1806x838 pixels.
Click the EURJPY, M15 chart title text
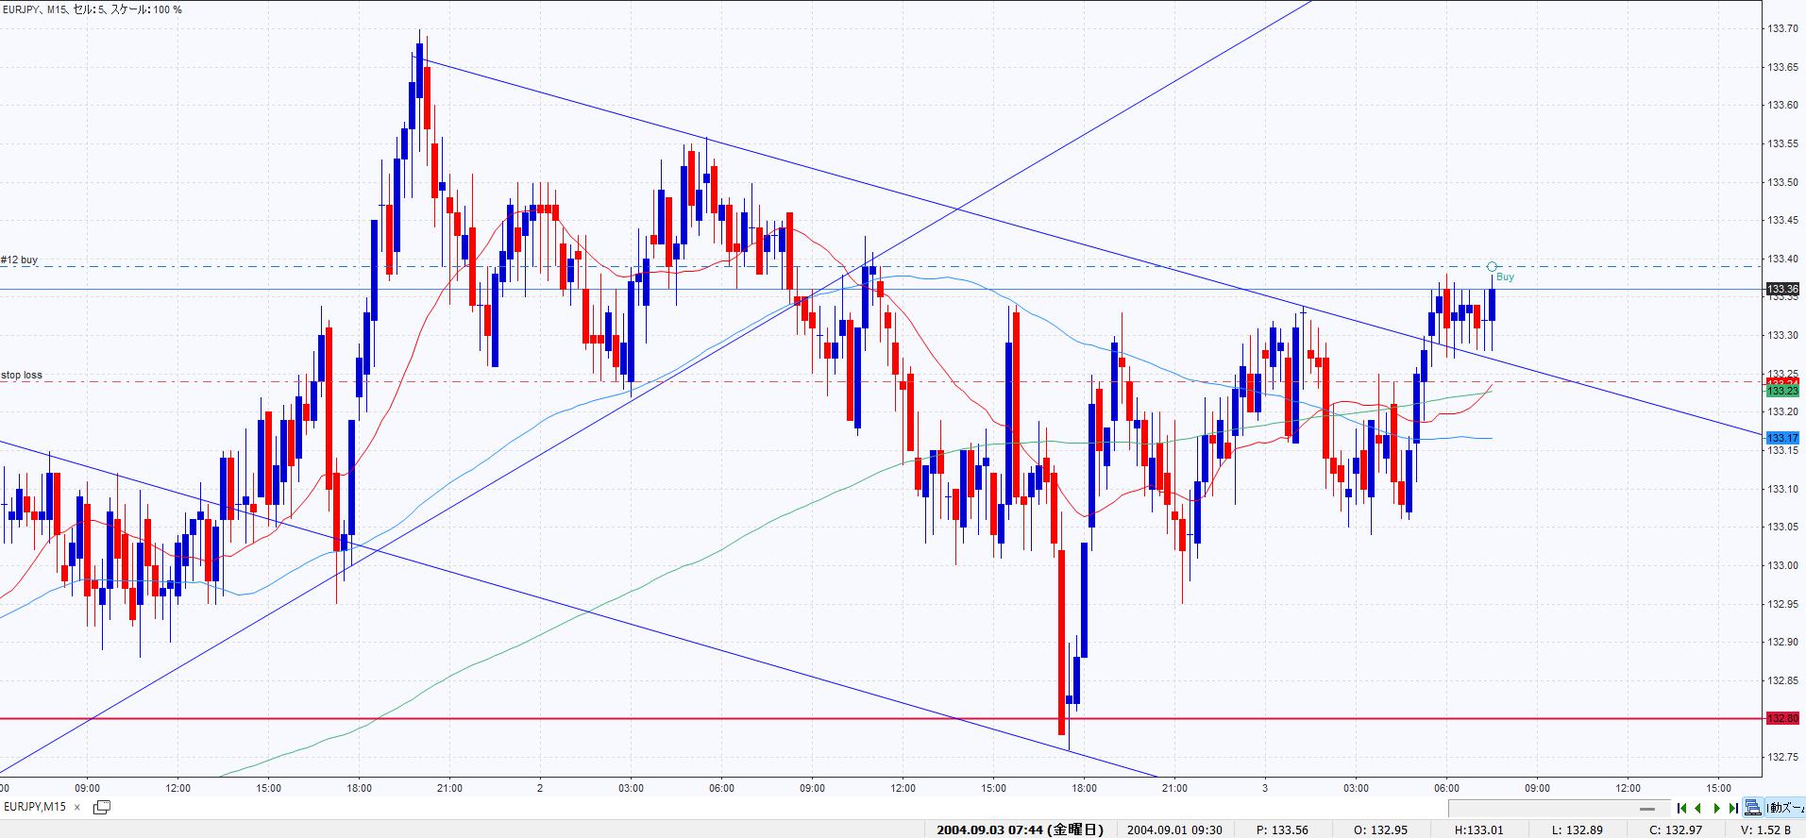coord(93,9)
